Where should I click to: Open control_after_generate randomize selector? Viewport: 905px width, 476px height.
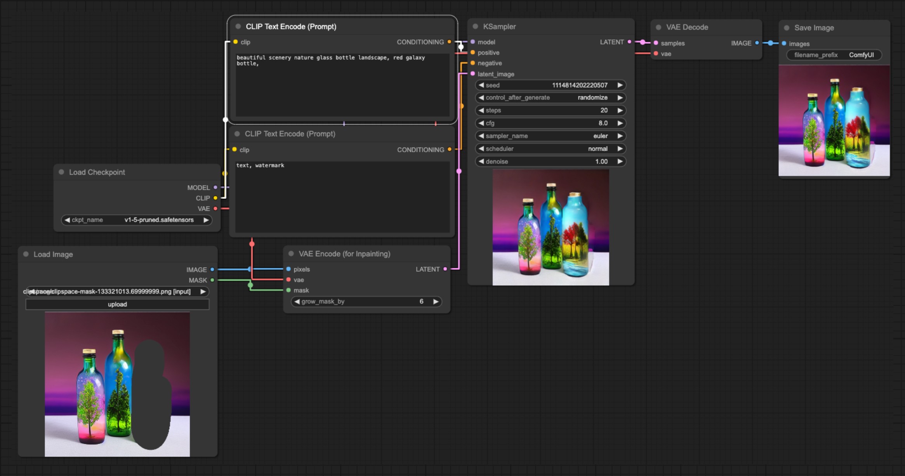tap(551, 97)
